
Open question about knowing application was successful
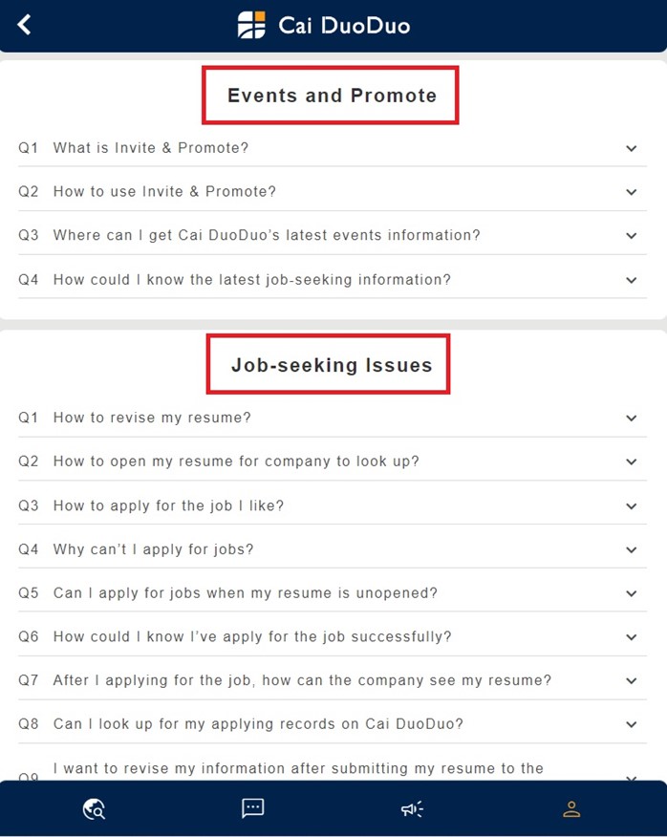tap(252, 637)
